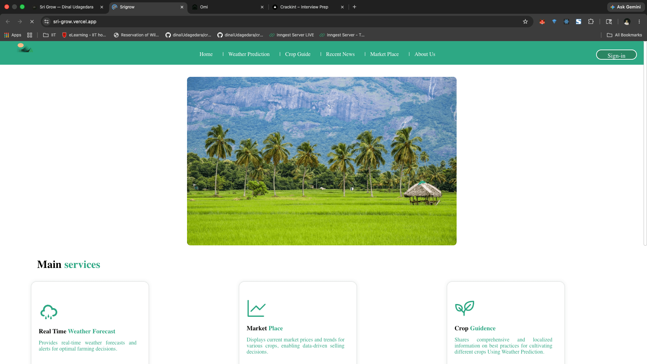647x364 pixels.
Task: Bookmark this page with star icon
Action: click(525, 22)
